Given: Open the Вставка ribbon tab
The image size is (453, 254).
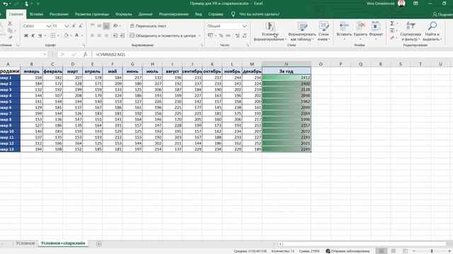Looking at the screenshot, I should [x=36, y=14].
